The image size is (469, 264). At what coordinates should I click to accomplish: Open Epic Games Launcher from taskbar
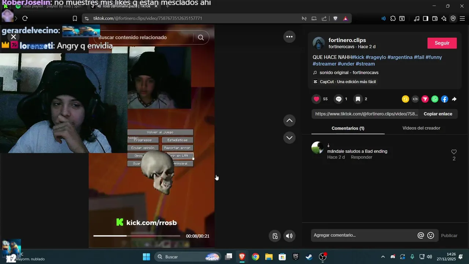pyautogui.click(x=296, y=257)
